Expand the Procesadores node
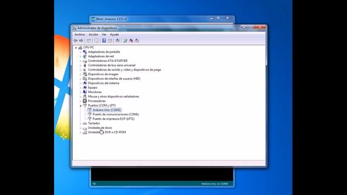This screenshot has height=195, width=347. 80,101
